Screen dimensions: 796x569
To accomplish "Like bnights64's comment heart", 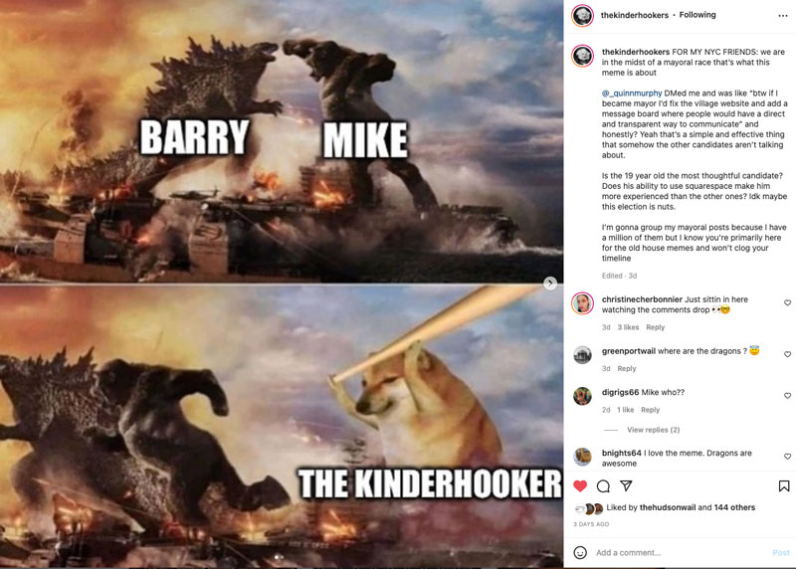I will click(787, 457).
